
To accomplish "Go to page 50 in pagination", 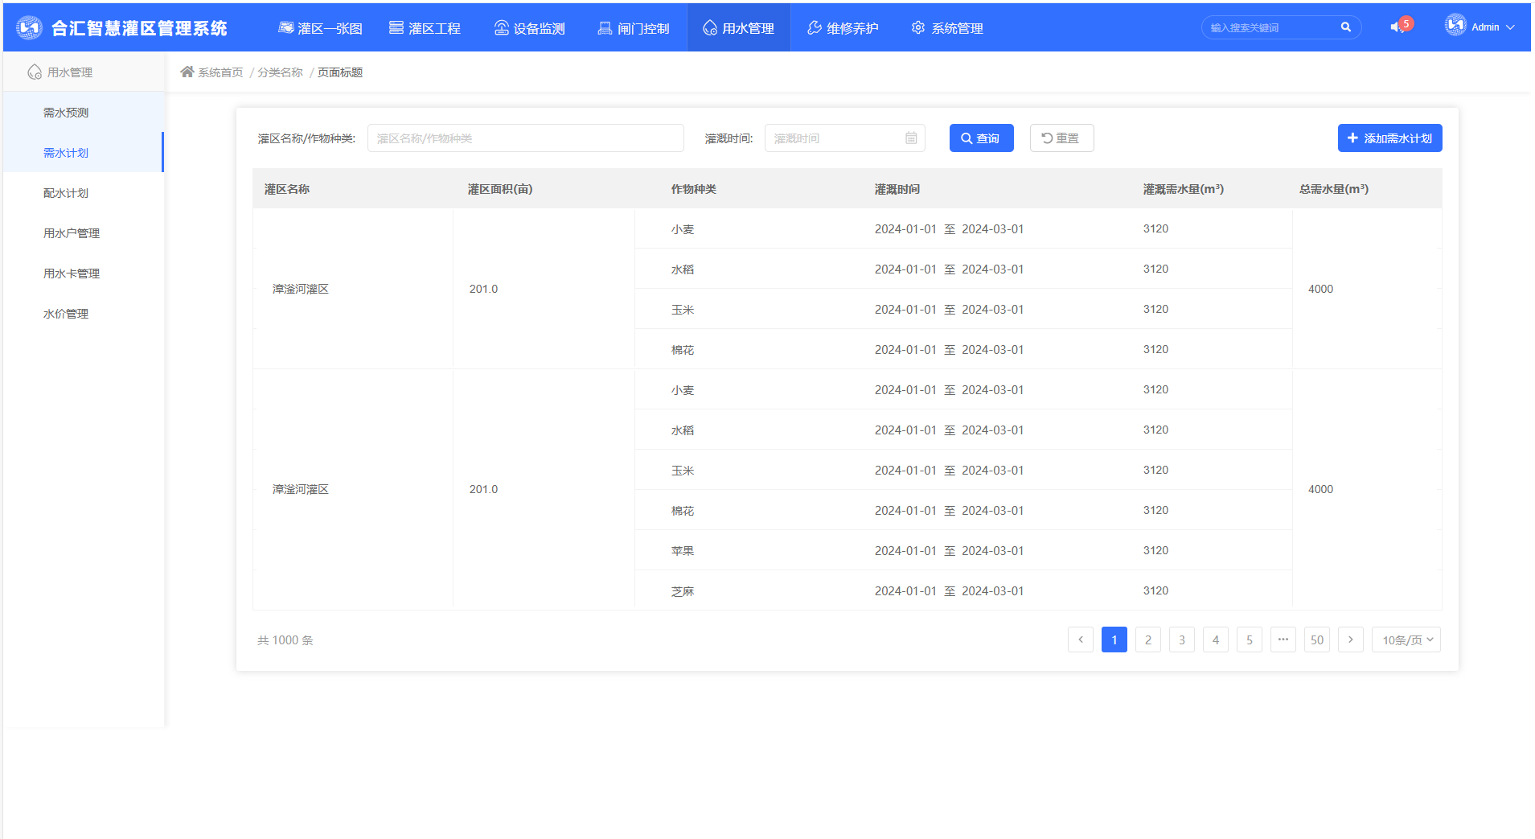I will pos(1317,640).
